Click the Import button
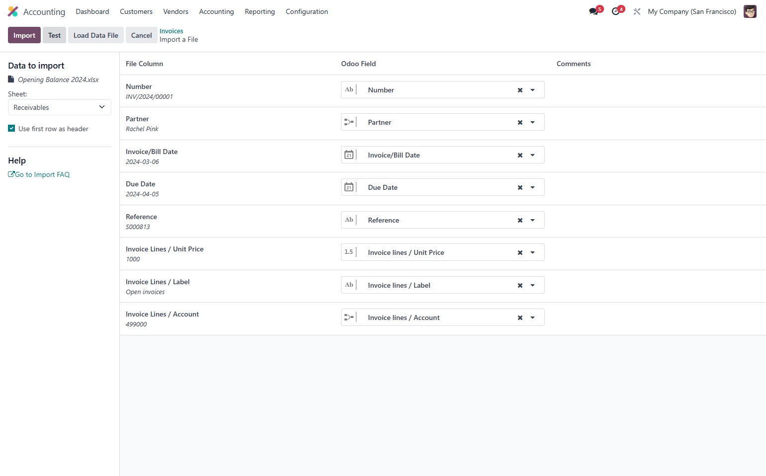This screenshot has width=766, height=476. coord(24,35)
